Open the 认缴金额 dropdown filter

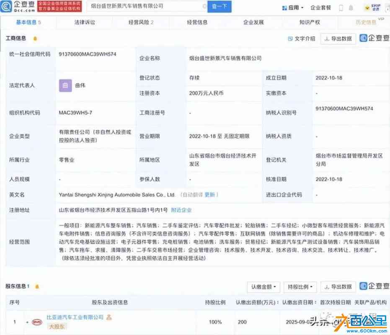[263, 287]
